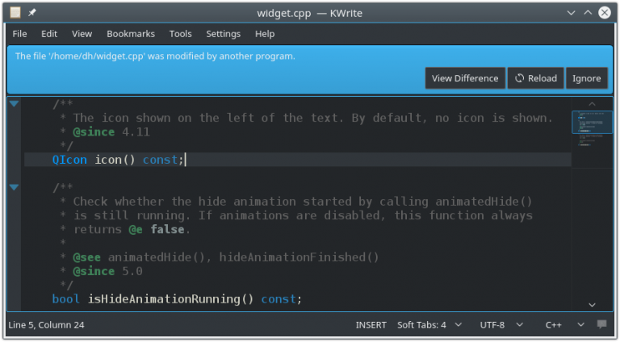The height and width of the screenshot is (342, 620).
Task: Click the Reload button
Action: point(535,78)
